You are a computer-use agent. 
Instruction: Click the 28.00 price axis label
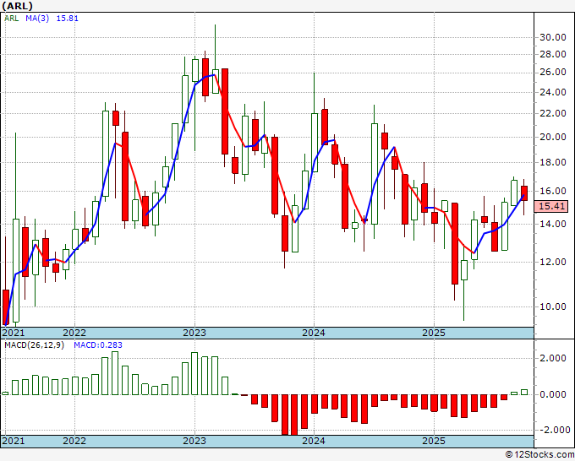pos(553,54)
